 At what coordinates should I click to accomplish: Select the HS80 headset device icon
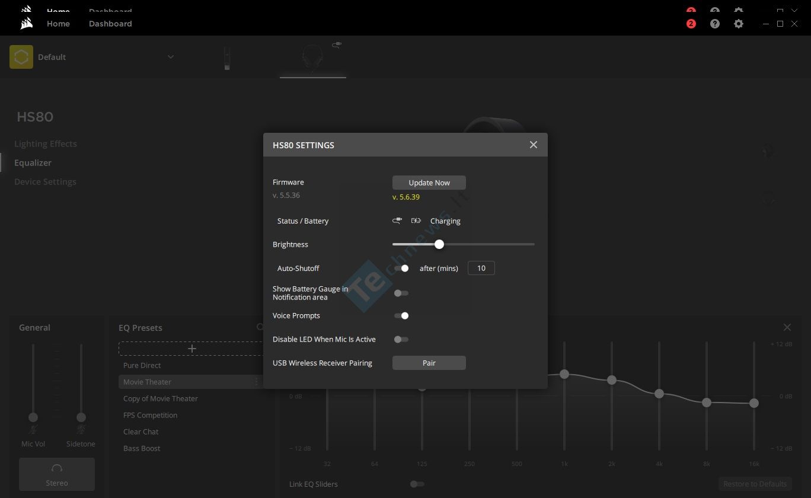pyautogui.click(x=313, y=58)
